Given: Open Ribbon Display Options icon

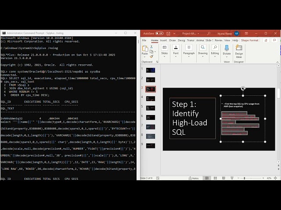Looking at the screenshot, I should click(x=246, y=33).
